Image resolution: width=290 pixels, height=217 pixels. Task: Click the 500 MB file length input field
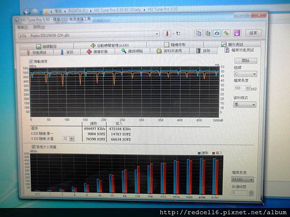pos(240,88)
